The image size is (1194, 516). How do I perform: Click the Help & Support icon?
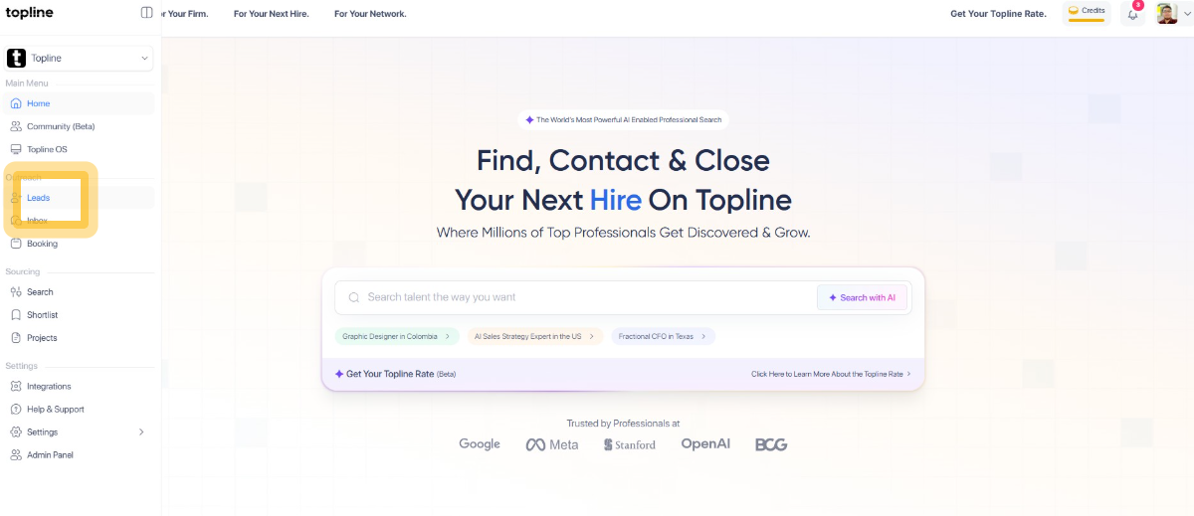click(x=16, y=410)
